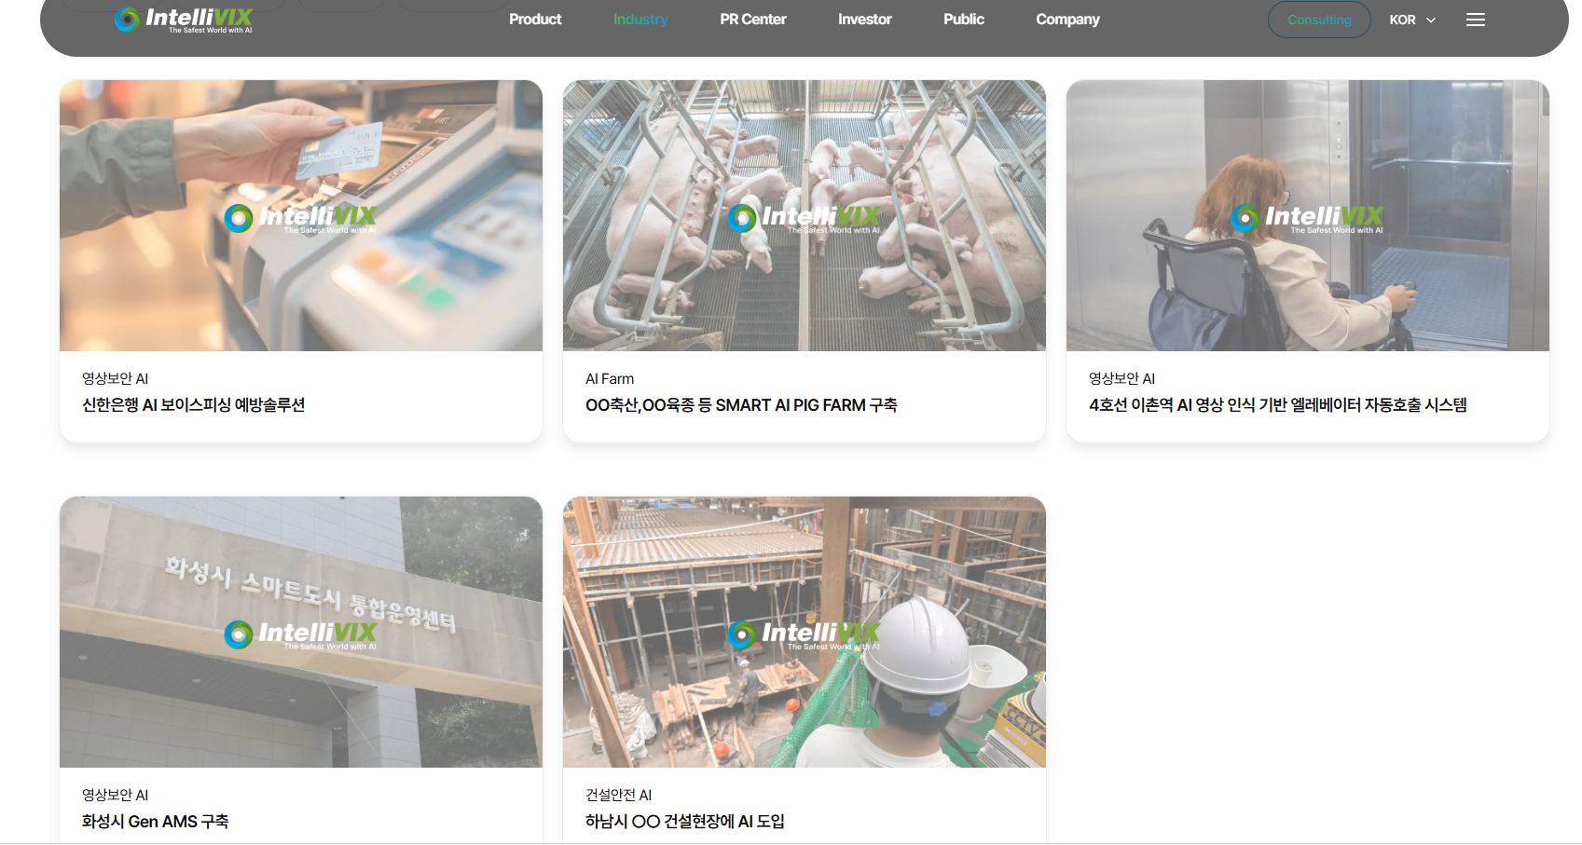Open the hamburger menu icon
The width and height of the screenshot is (1582, 845).
coord(1475,20)
